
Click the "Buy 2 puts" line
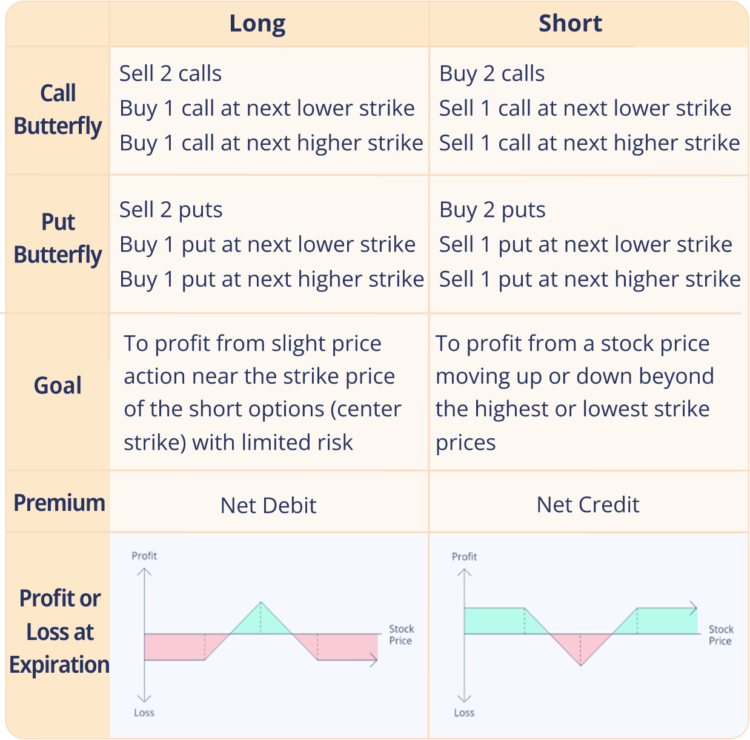(x=493, y=210)
